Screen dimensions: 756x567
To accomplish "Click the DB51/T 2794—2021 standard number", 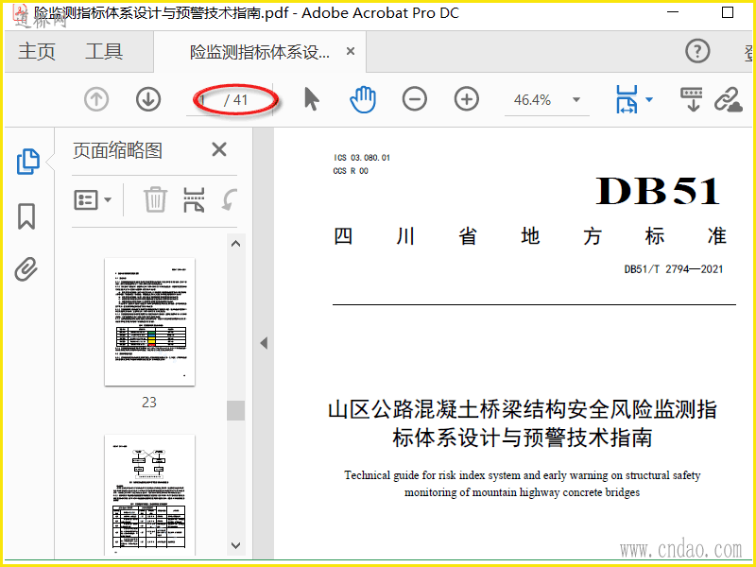I will tap(674, 269).
